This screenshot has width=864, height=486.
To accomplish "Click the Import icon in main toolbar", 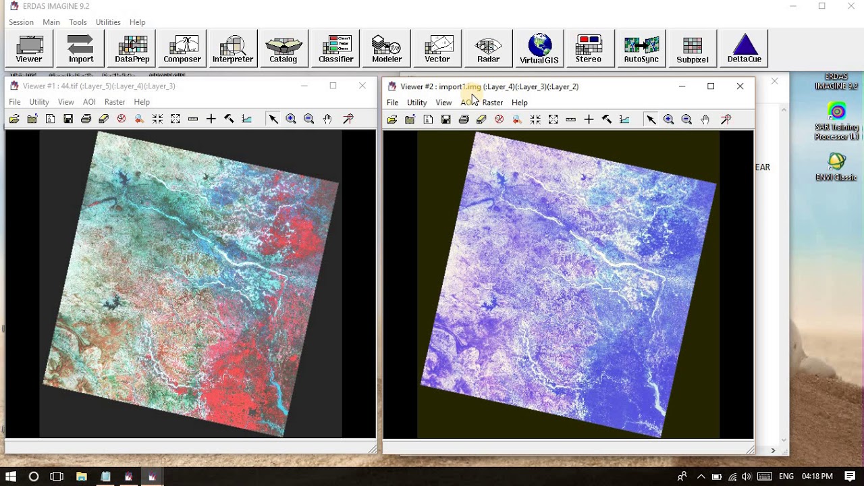I will click(x=80, y=49).
